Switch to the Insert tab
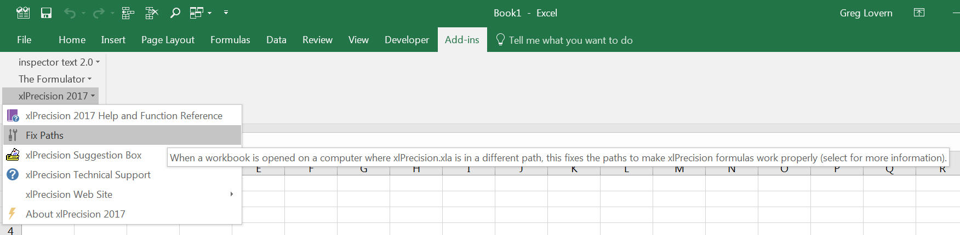Image resolution: width=960 pixels, height=235 pixels. tap(113, 40)
